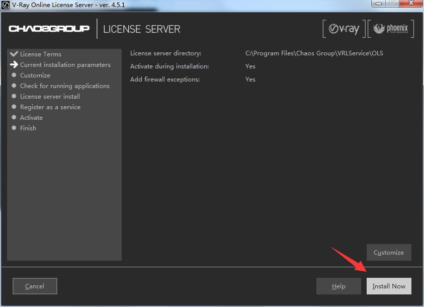Click the License Terms checkmark icon
Viewport: 424px width, 307px height.
pos(14,53)
